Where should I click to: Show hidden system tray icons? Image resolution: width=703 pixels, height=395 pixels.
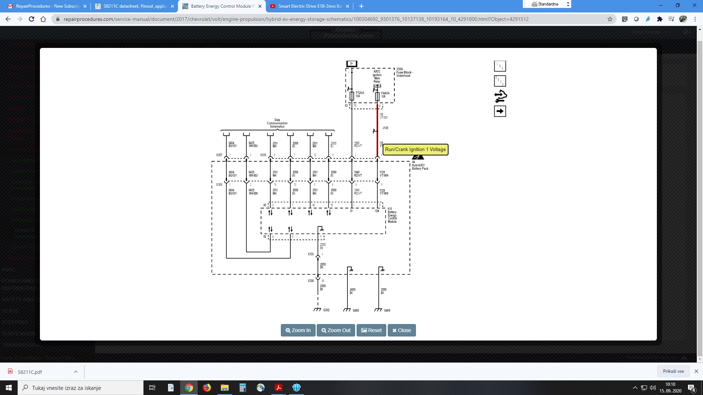tap(635, 388)
